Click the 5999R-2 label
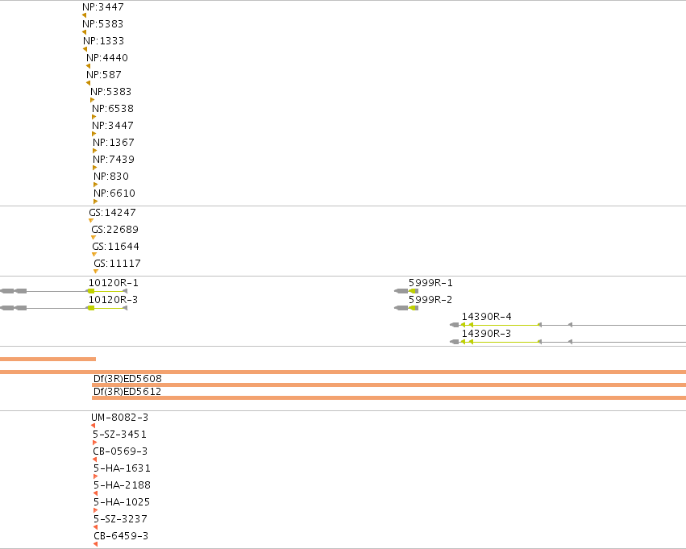The image size is (686, 549). 430,300
